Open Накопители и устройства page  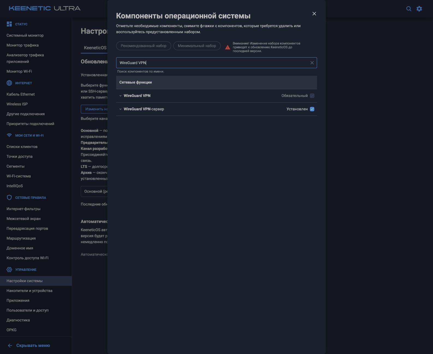click(29, 291)
